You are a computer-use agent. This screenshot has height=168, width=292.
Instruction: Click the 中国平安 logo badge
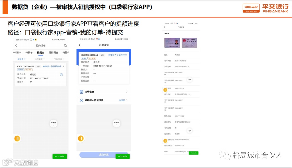(251, 8)
